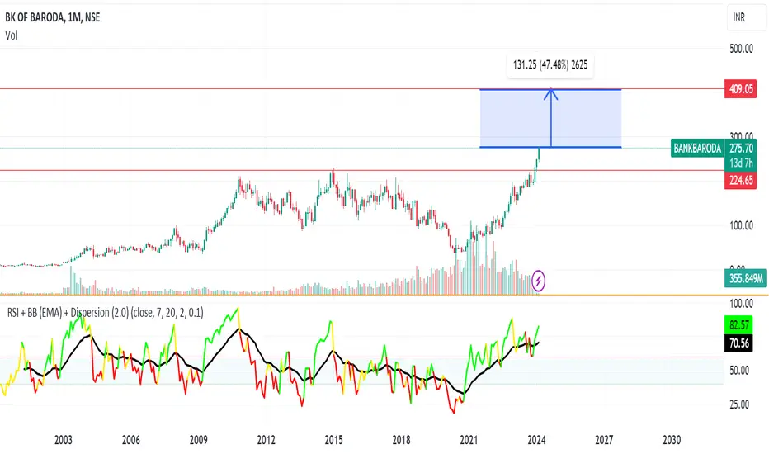This screenshot has width=769, height=454.
Task: Click the 2027 label on the time axis
Action: click(x=604, y=440)
